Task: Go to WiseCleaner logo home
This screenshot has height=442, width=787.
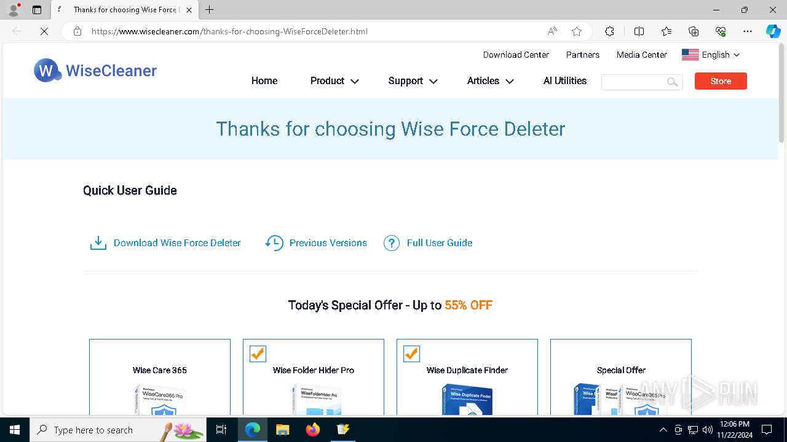Action: [x=95, y=71]
